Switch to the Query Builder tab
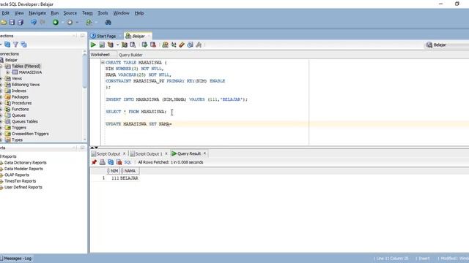This screenshot has width=469, height=263. 130,55
